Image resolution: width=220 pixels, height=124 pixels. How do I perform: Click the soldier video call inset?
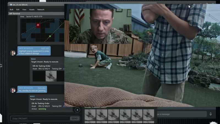point(100,26)
